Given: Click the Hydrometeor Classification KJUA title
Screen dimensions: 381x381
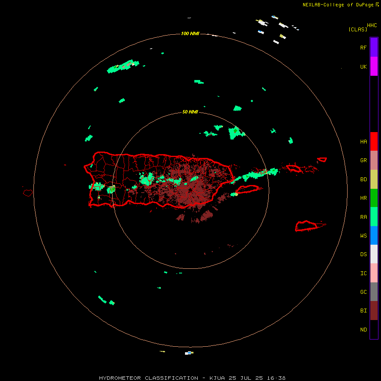Looking at the screenshot, I should (x=192, y=378).
